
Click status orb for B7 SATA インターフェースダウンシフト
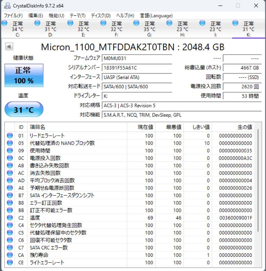pyautogui.click(x=10, y=195)
